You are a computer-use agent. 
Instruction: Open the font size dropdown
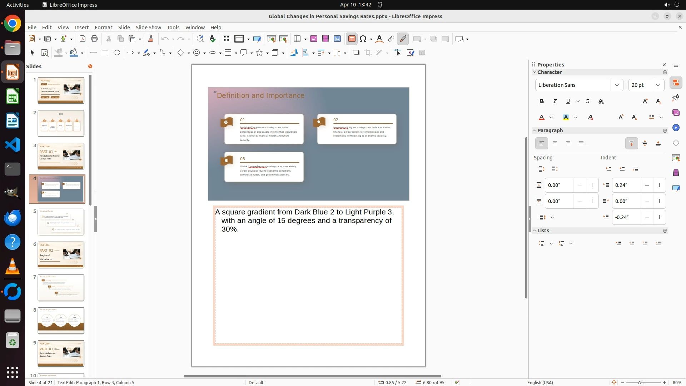click(658, 85)
